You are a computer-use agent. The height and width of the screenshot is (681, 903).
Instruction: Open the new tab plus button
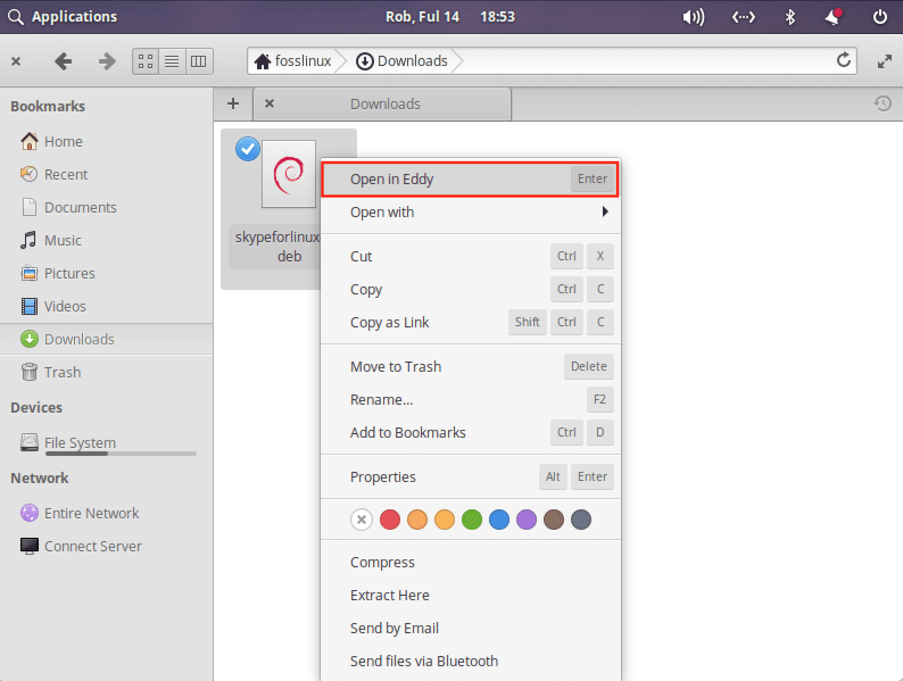tap(233, 104)
